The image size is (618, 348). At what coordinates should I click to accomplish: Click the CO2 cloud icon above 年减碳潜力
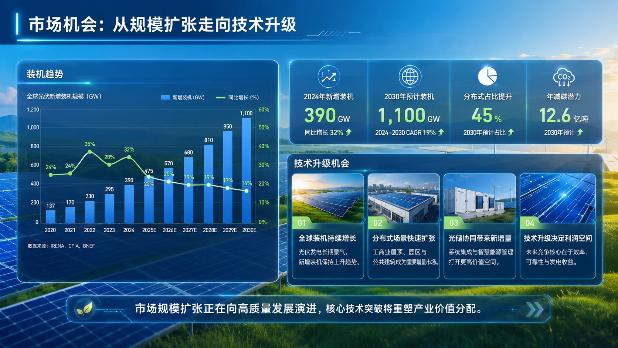[564, 77]
